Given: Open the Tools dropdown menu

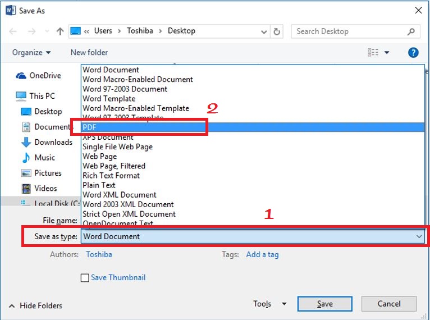Looking at the screenshot, I should click(x=270, y=304).
